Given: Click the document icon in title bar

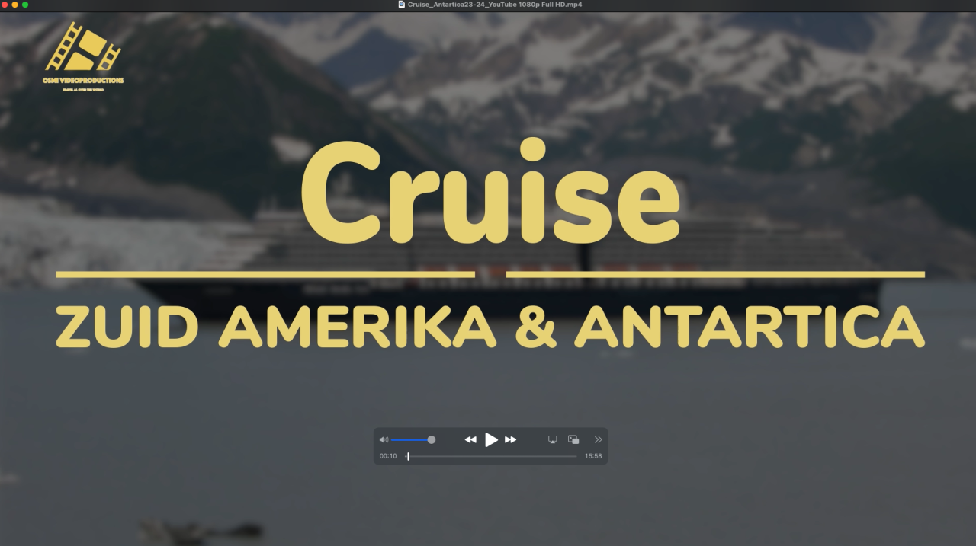Looking at the screenshot, I should click(x=401, y=5).
